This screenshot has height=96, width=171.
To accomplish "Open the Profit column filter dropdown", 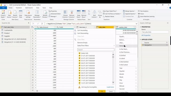I will pos(75,27).
